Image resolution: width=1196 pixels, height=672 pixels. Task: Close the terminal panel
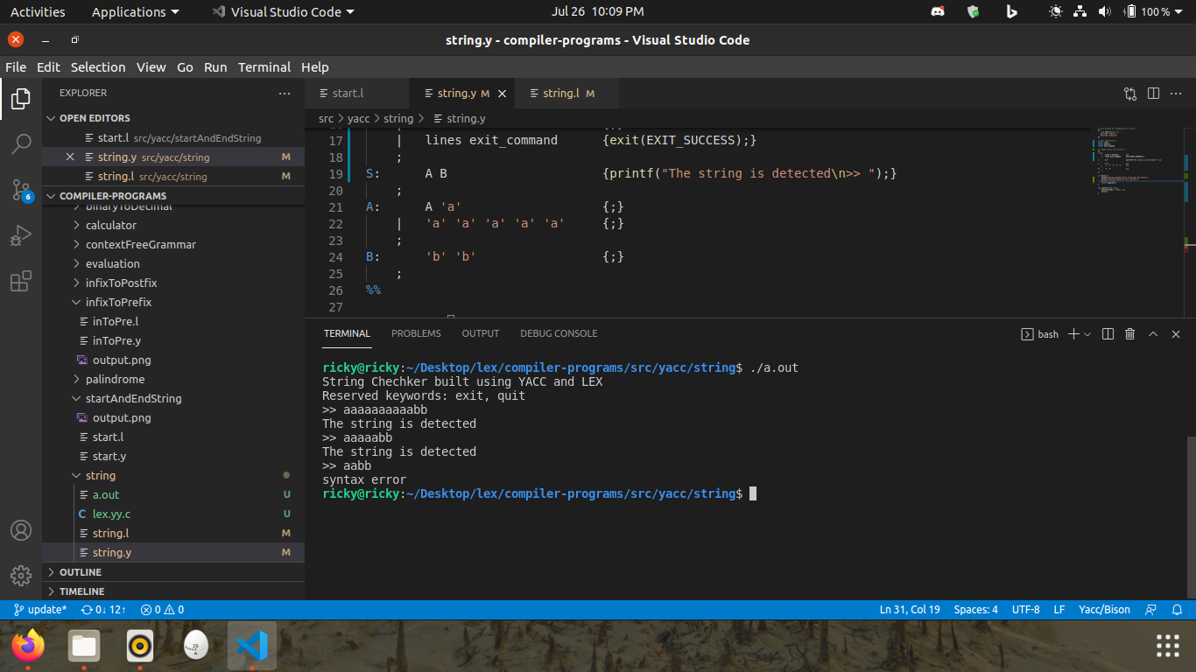pyautogui.click(x=1176, y=334)
